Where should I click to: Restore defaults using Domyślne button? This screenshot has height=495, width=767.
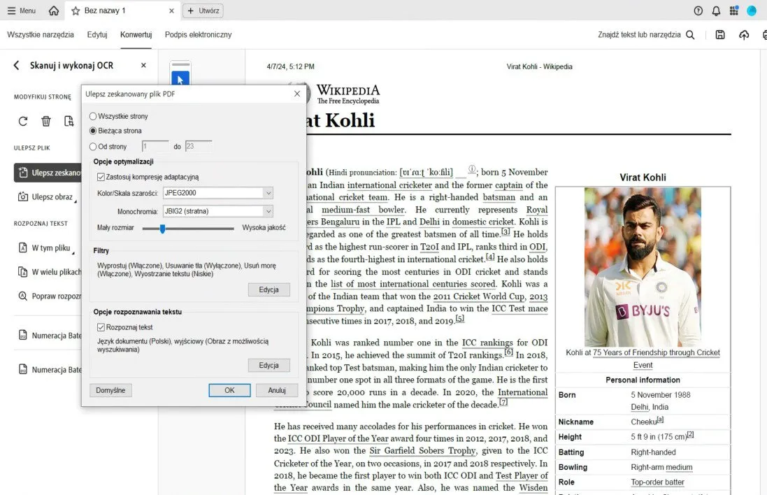110,390
